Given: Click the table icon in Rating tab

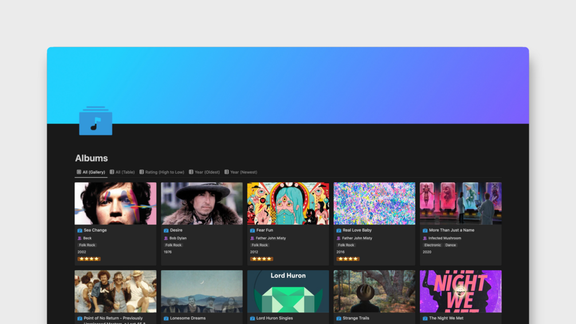Looking at the screenshot, I should 142,172.
